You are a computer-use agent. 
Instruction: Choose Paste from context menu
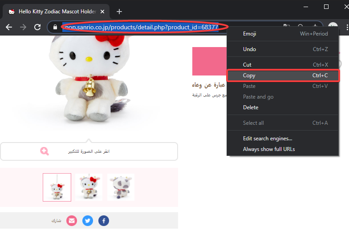click(283, 86)
